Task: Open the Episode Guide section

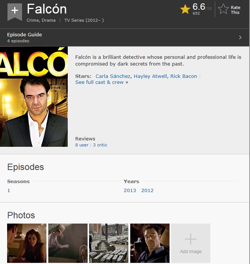Action: [125, 37]
